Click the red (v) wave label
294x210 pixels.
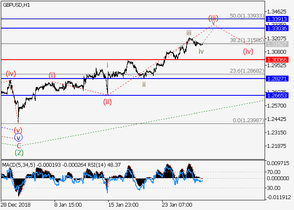point(18,130)
